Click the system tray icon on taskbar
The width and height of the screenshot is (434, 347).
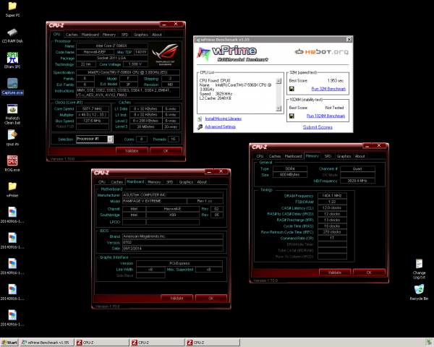pyautogui.click(x=429, y=343)
